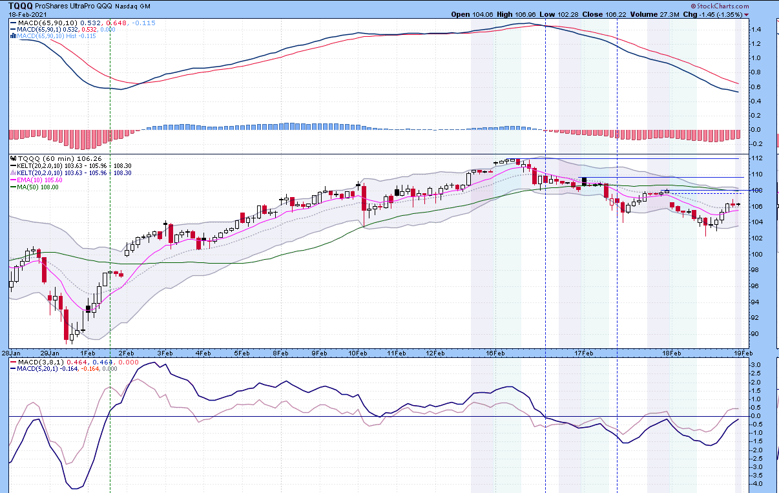Click the TQQQ ticker symbol in header
This screenshot has height=493, width=779.
coord(21,6)
